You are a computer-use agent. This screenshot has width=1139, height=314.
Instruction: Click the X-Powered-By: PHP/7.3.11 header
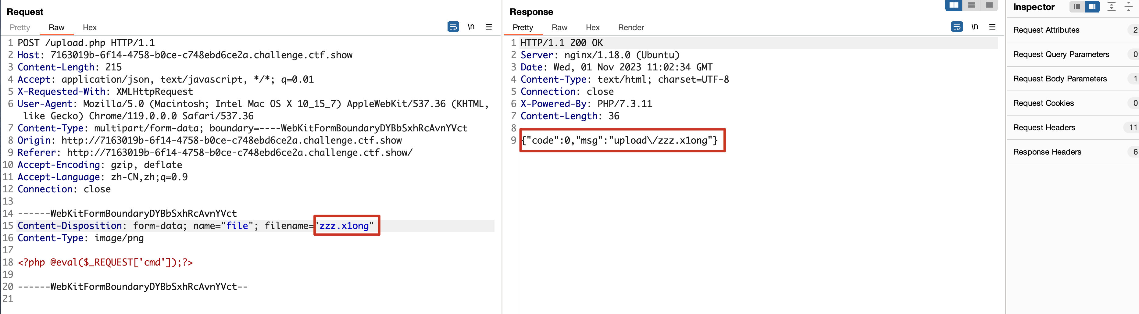point(586,104)
